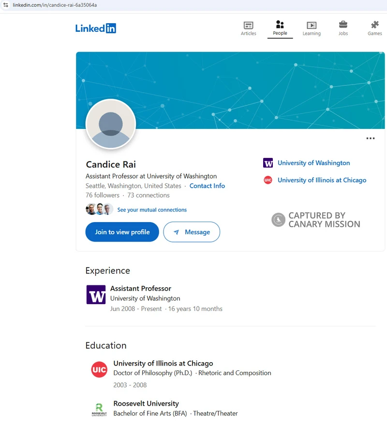Image resolution: width=387 pixels, height=423 pixels.
Task: Open the Contact Info link
Action: (x=207, y=186)
